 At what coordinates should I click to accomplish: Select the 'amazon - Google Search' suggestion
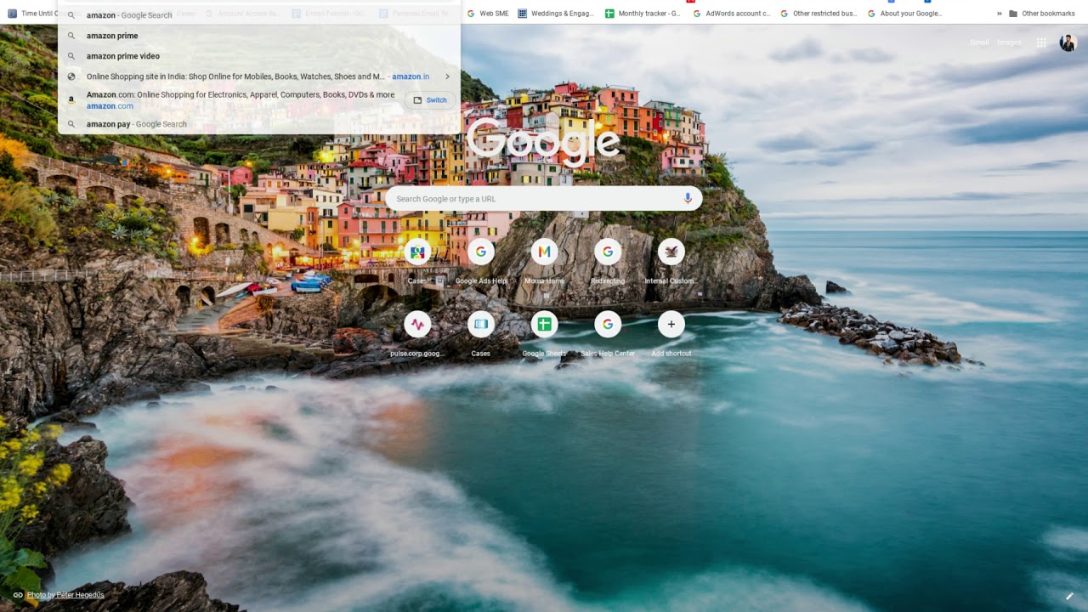[x=259, y=15]
